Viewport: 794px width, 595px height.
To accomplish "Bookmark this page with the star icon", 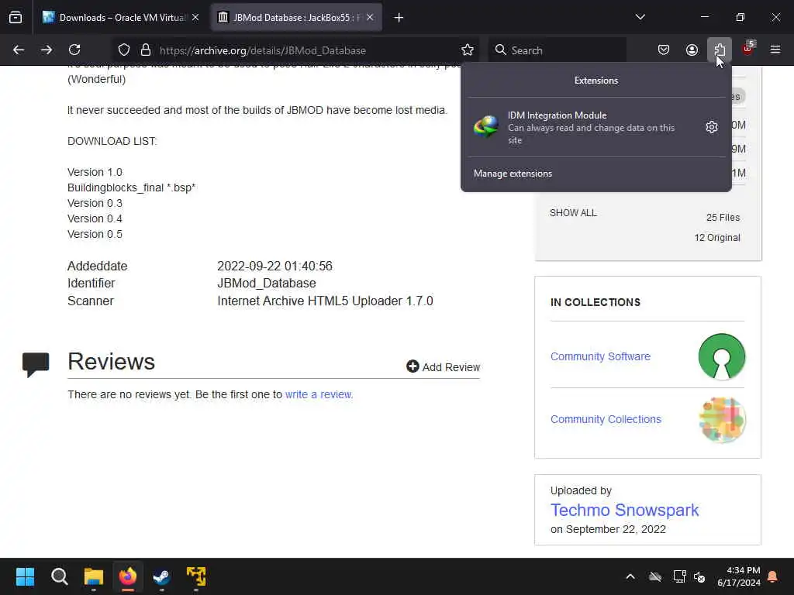I will (x=468, y=50).
